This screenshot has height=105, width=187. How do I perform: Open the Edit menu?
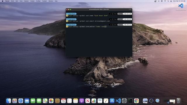click(17, 1)
